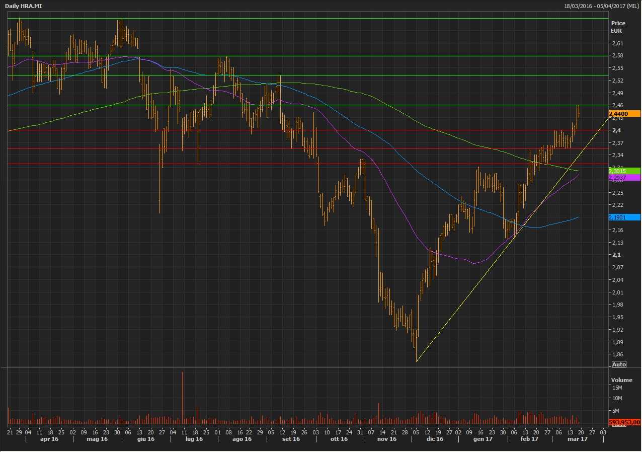Click the date range label at top right

click(602, 5)
